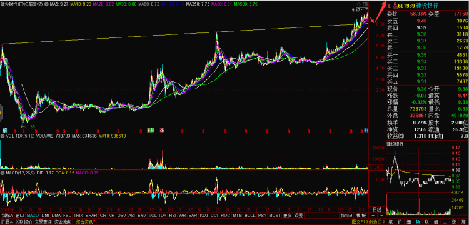Screen dimensions: 469x225
Task: Click the 联 (linked) icon in bottom bar
Action: pyautogui.click(x=427, y=222)
